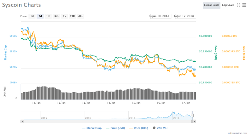This screenshot has height=135, width=249.
Task: Show ALL historical data
Action: 81,16
